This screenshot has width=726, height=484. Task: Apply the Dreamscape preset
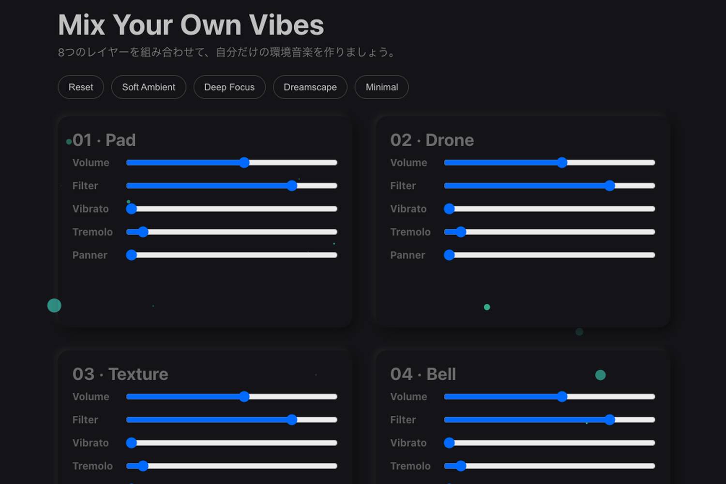coord(310,87)
